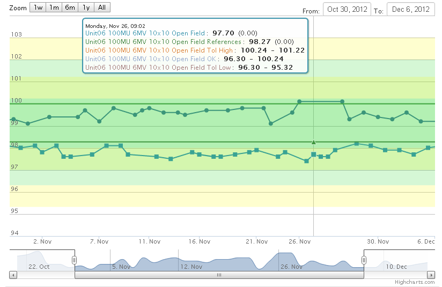Image resolution: width=442 pixels, height=287 pixels.
Task: Click the 7. Nov x-axis label
Action: tap(99, 241)
